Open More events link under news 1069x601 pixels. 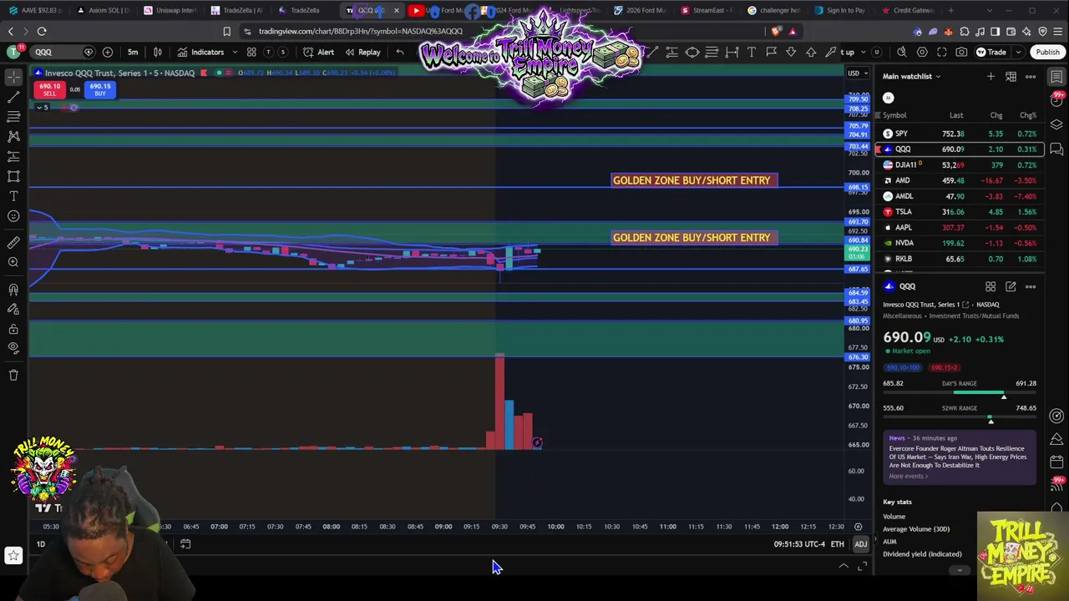click(x=908, y=476)
